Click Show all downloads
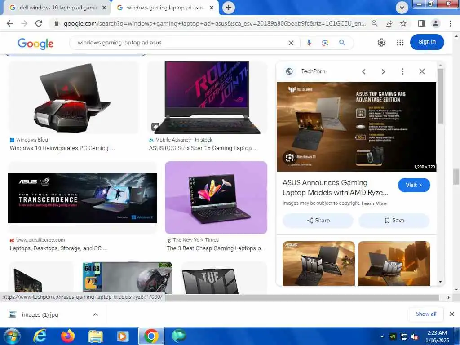The width and height of the screenshot is (460, 345). click(x=426, y=314)
